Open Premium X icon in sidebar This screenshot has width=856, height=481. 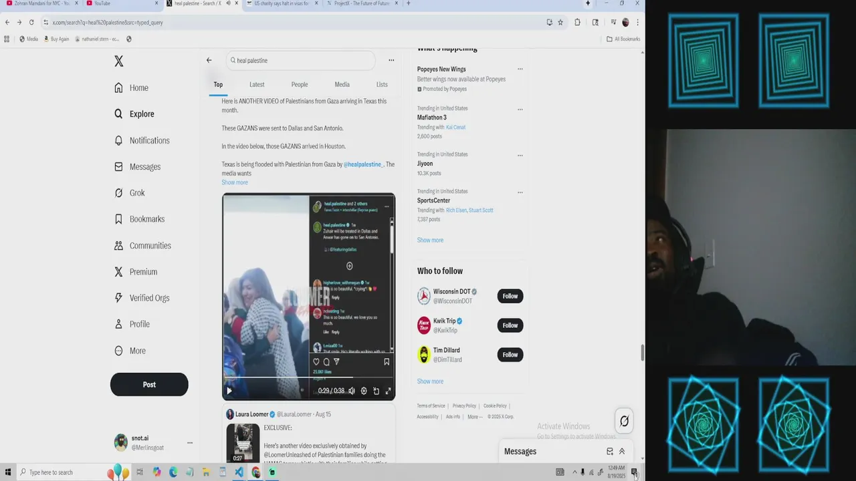tap(118, 272)
